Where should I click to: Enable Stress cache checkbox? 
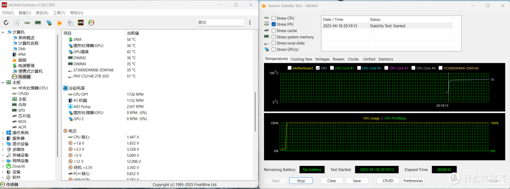click(273, 31)
